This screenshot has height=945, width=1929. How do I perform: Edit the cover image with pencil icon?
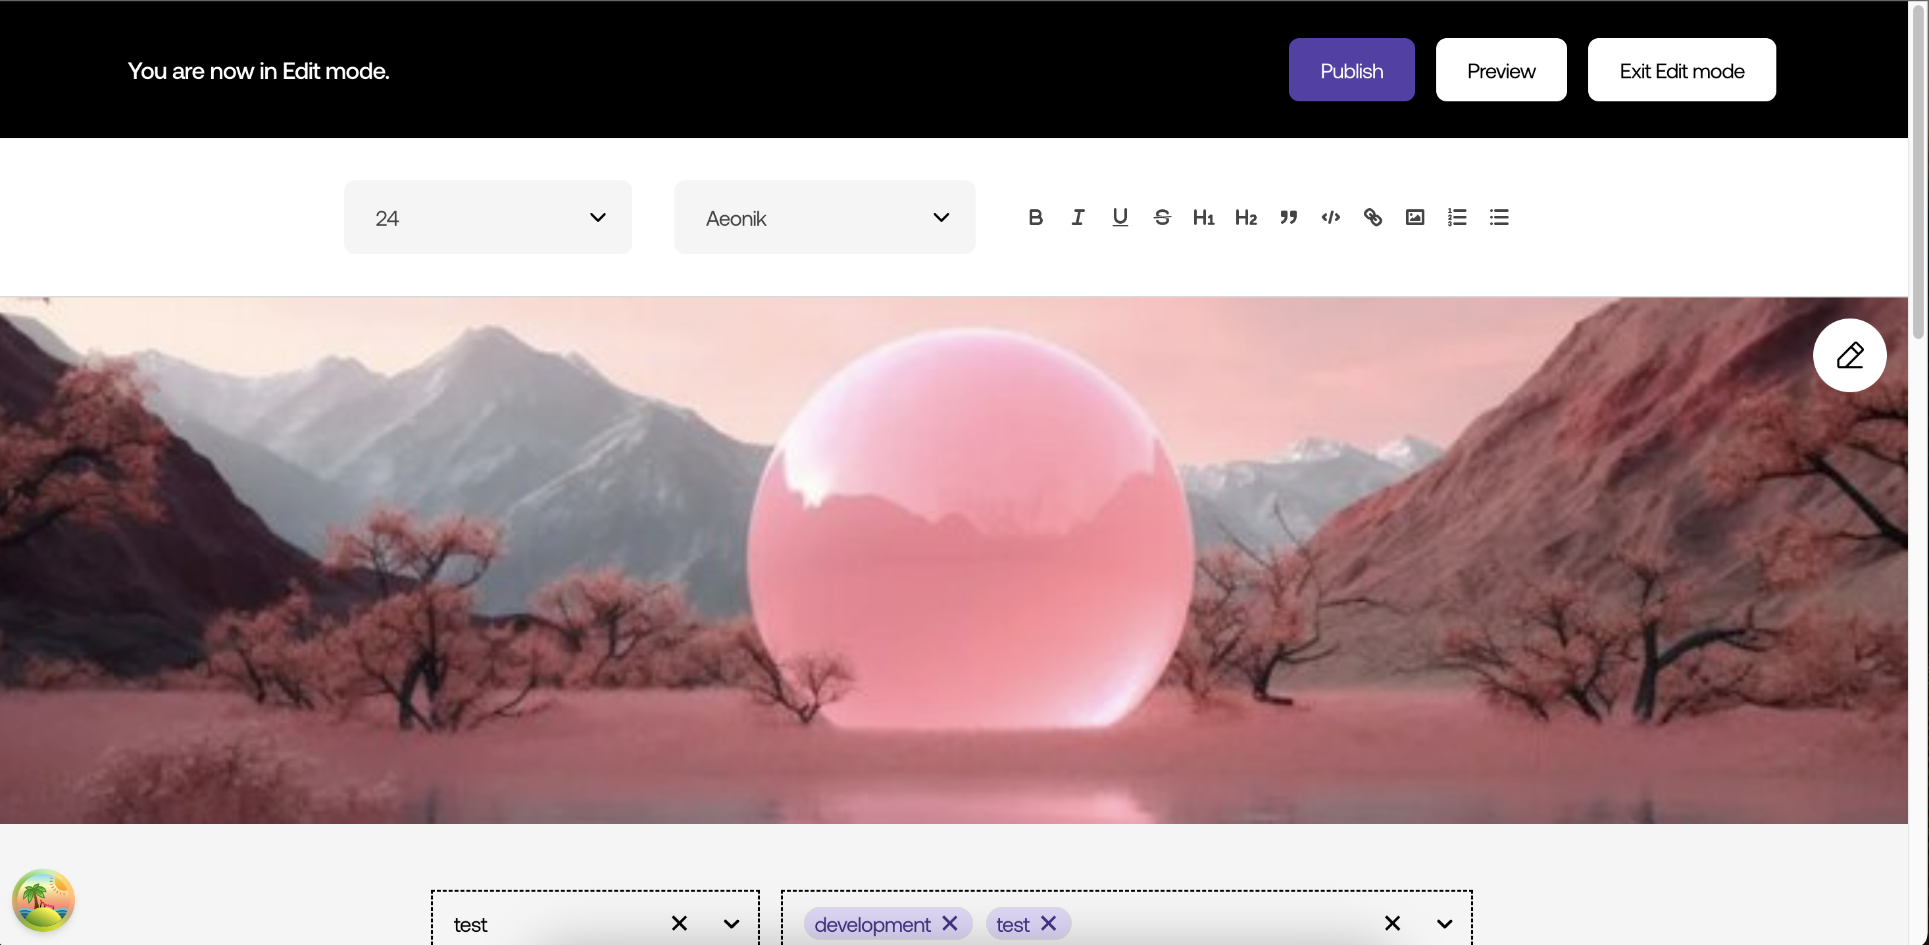1849,355
